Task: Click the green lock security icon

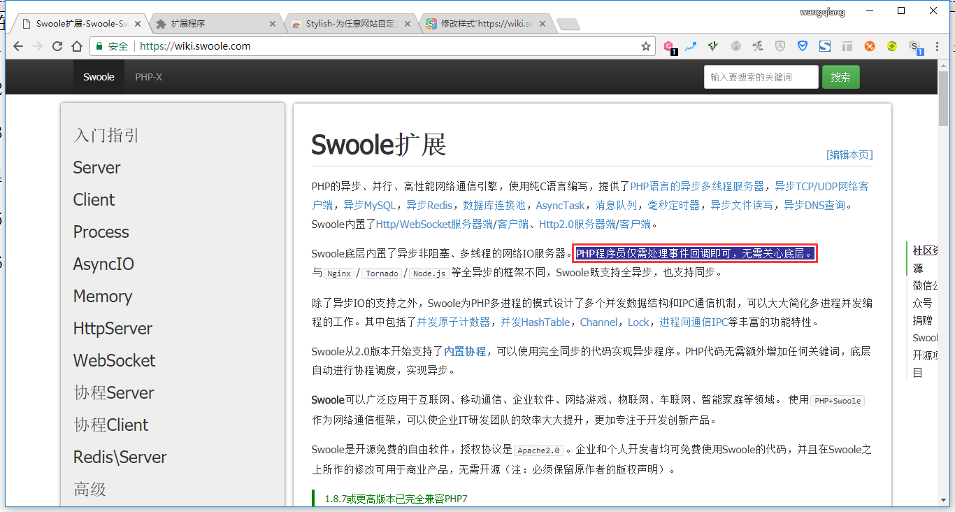Action: pyautogui.click(x=100, y=46)
